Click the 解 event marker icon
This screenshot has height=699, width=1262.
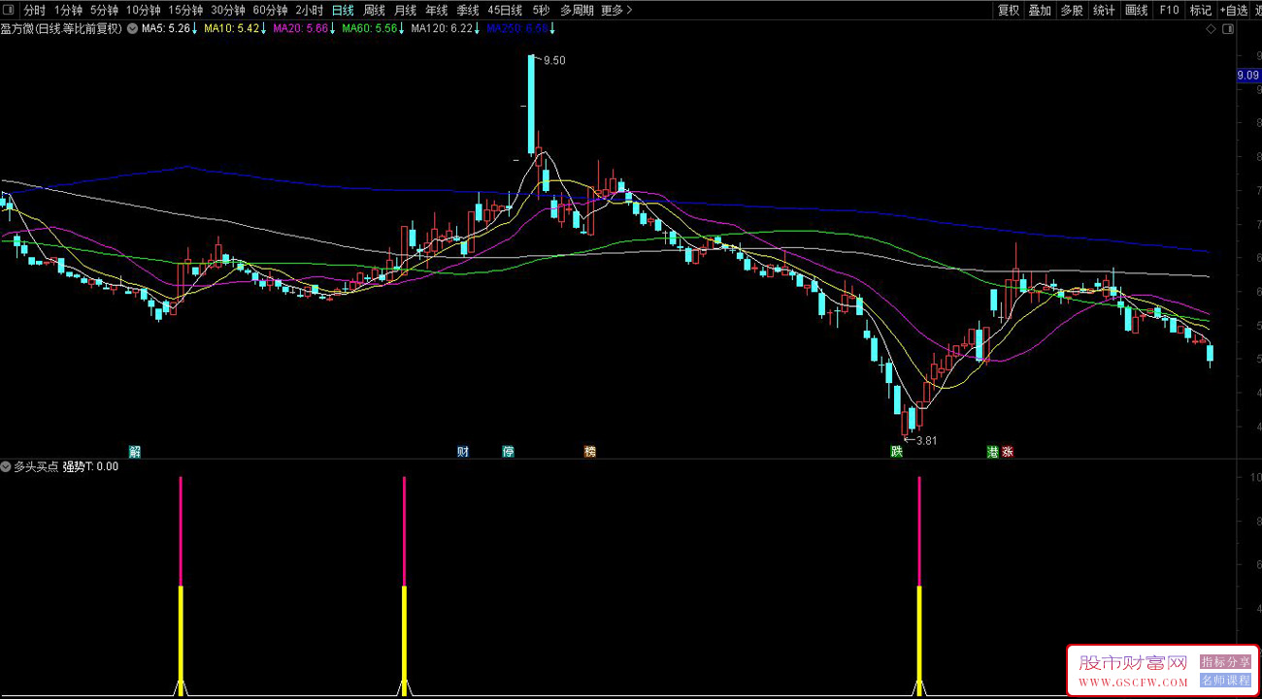(x=135, y=452)
